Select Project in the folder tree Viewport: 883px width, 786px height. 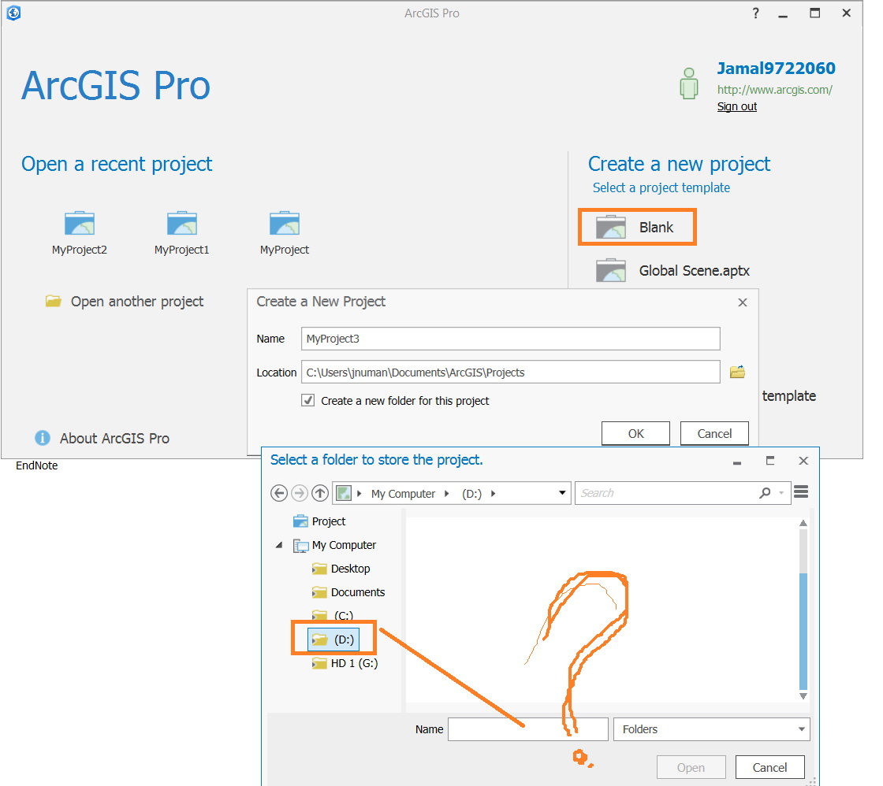[x=319, y=521]
